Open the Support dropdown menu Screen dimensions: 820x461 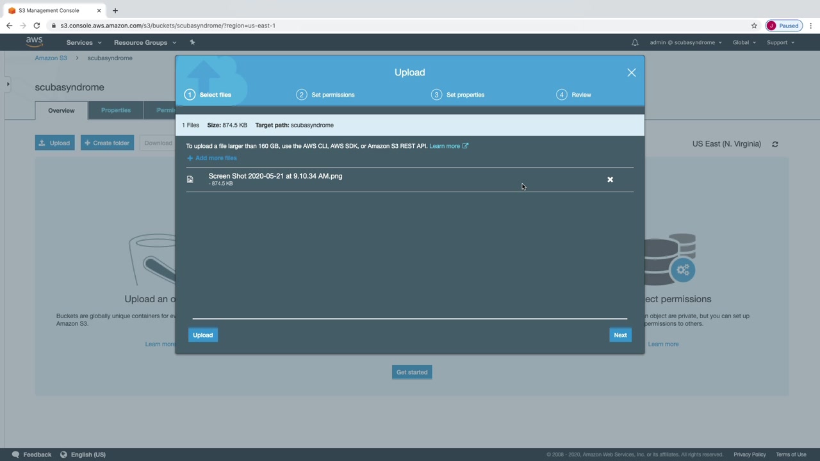tap(780, 42)
